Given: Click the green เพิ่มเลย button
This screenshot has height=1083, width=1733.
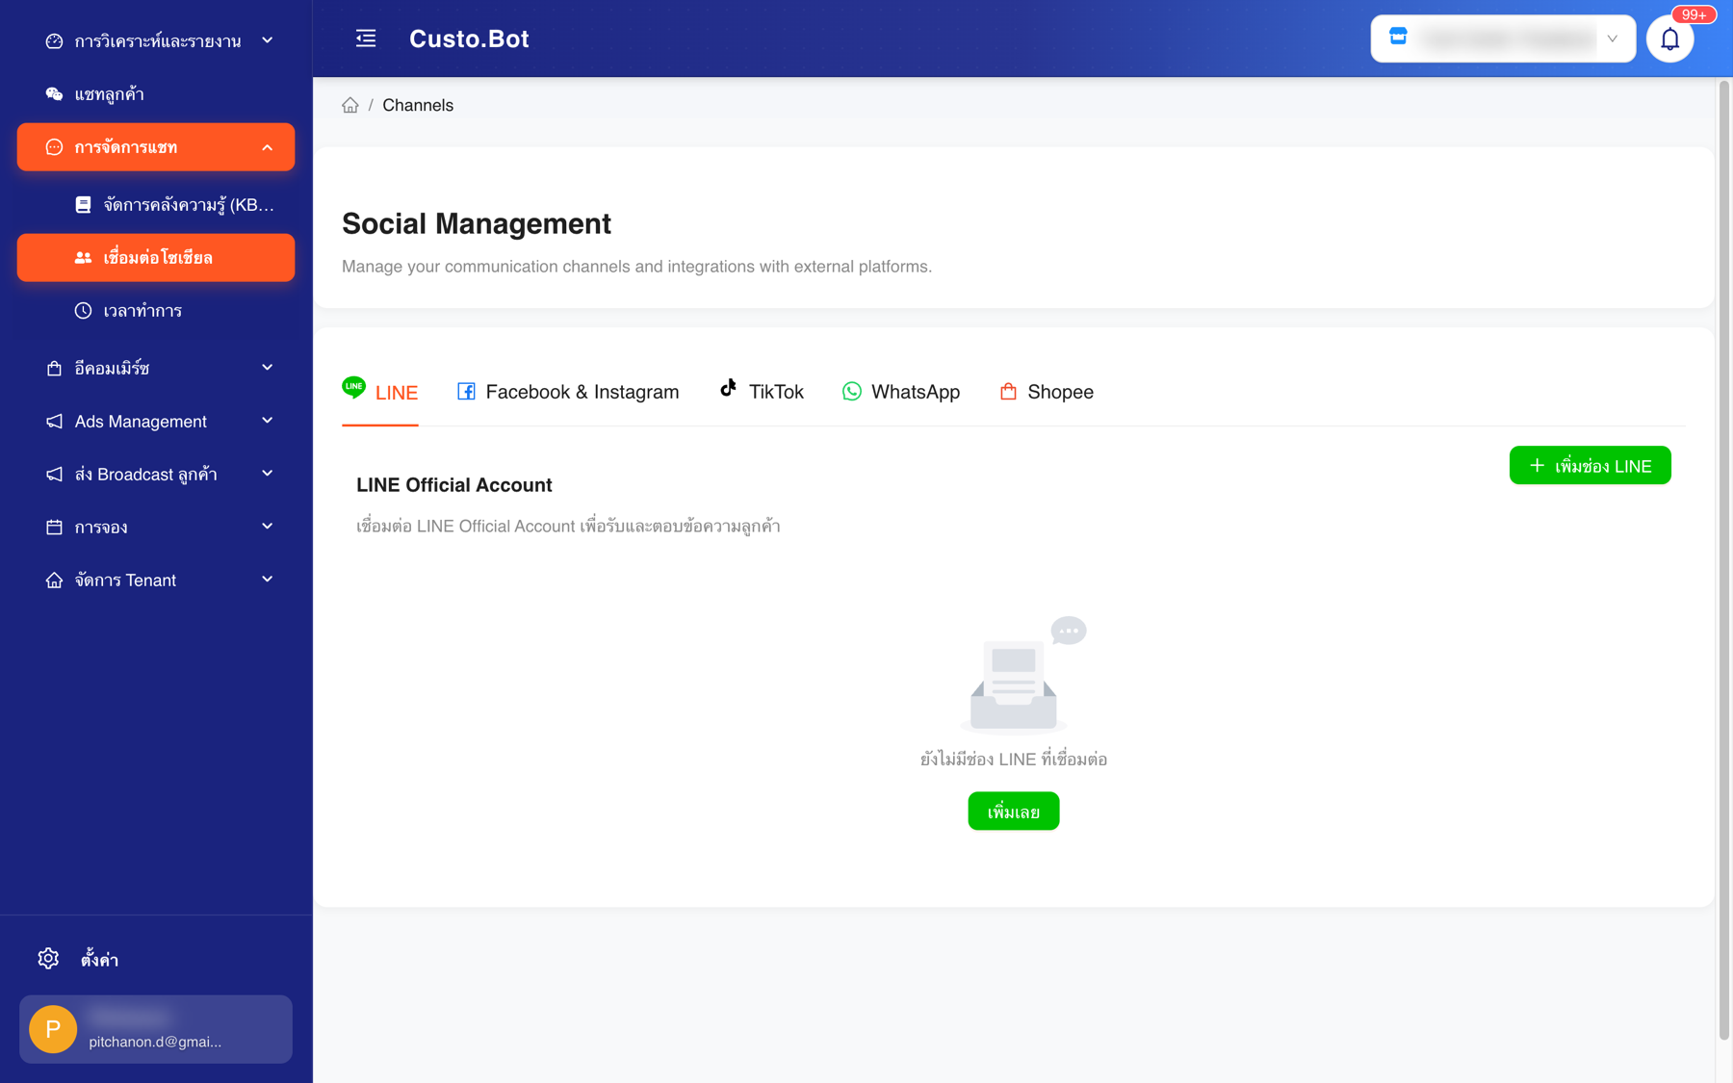Looking at the screenshot, I should coord(1014,812).
